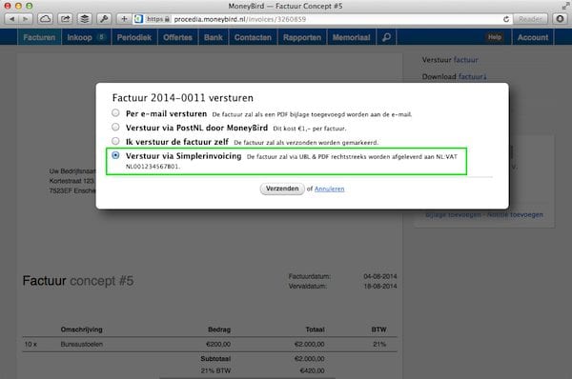Select Verstuur via PostNL door MoneyBird option
The width and height of the screenshot is (572, 379).
coord(115,127)
